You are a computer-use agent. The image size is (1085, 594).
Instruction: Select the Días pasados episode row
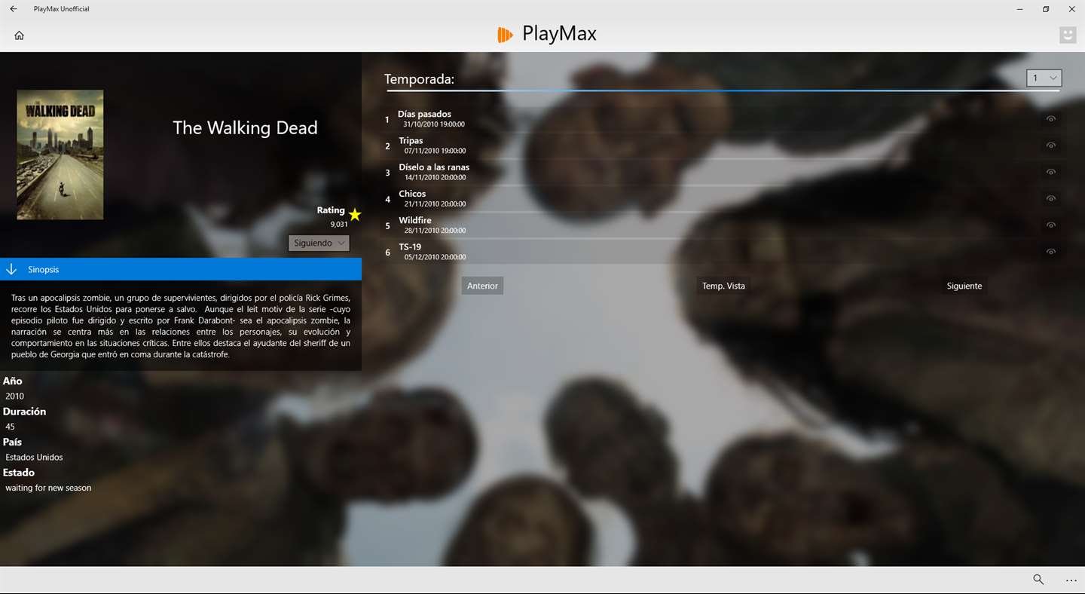(x=722, y=119)
